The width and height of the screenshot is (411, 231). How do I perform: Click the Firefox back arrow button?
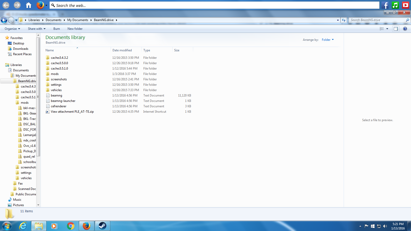pos(6,5)
